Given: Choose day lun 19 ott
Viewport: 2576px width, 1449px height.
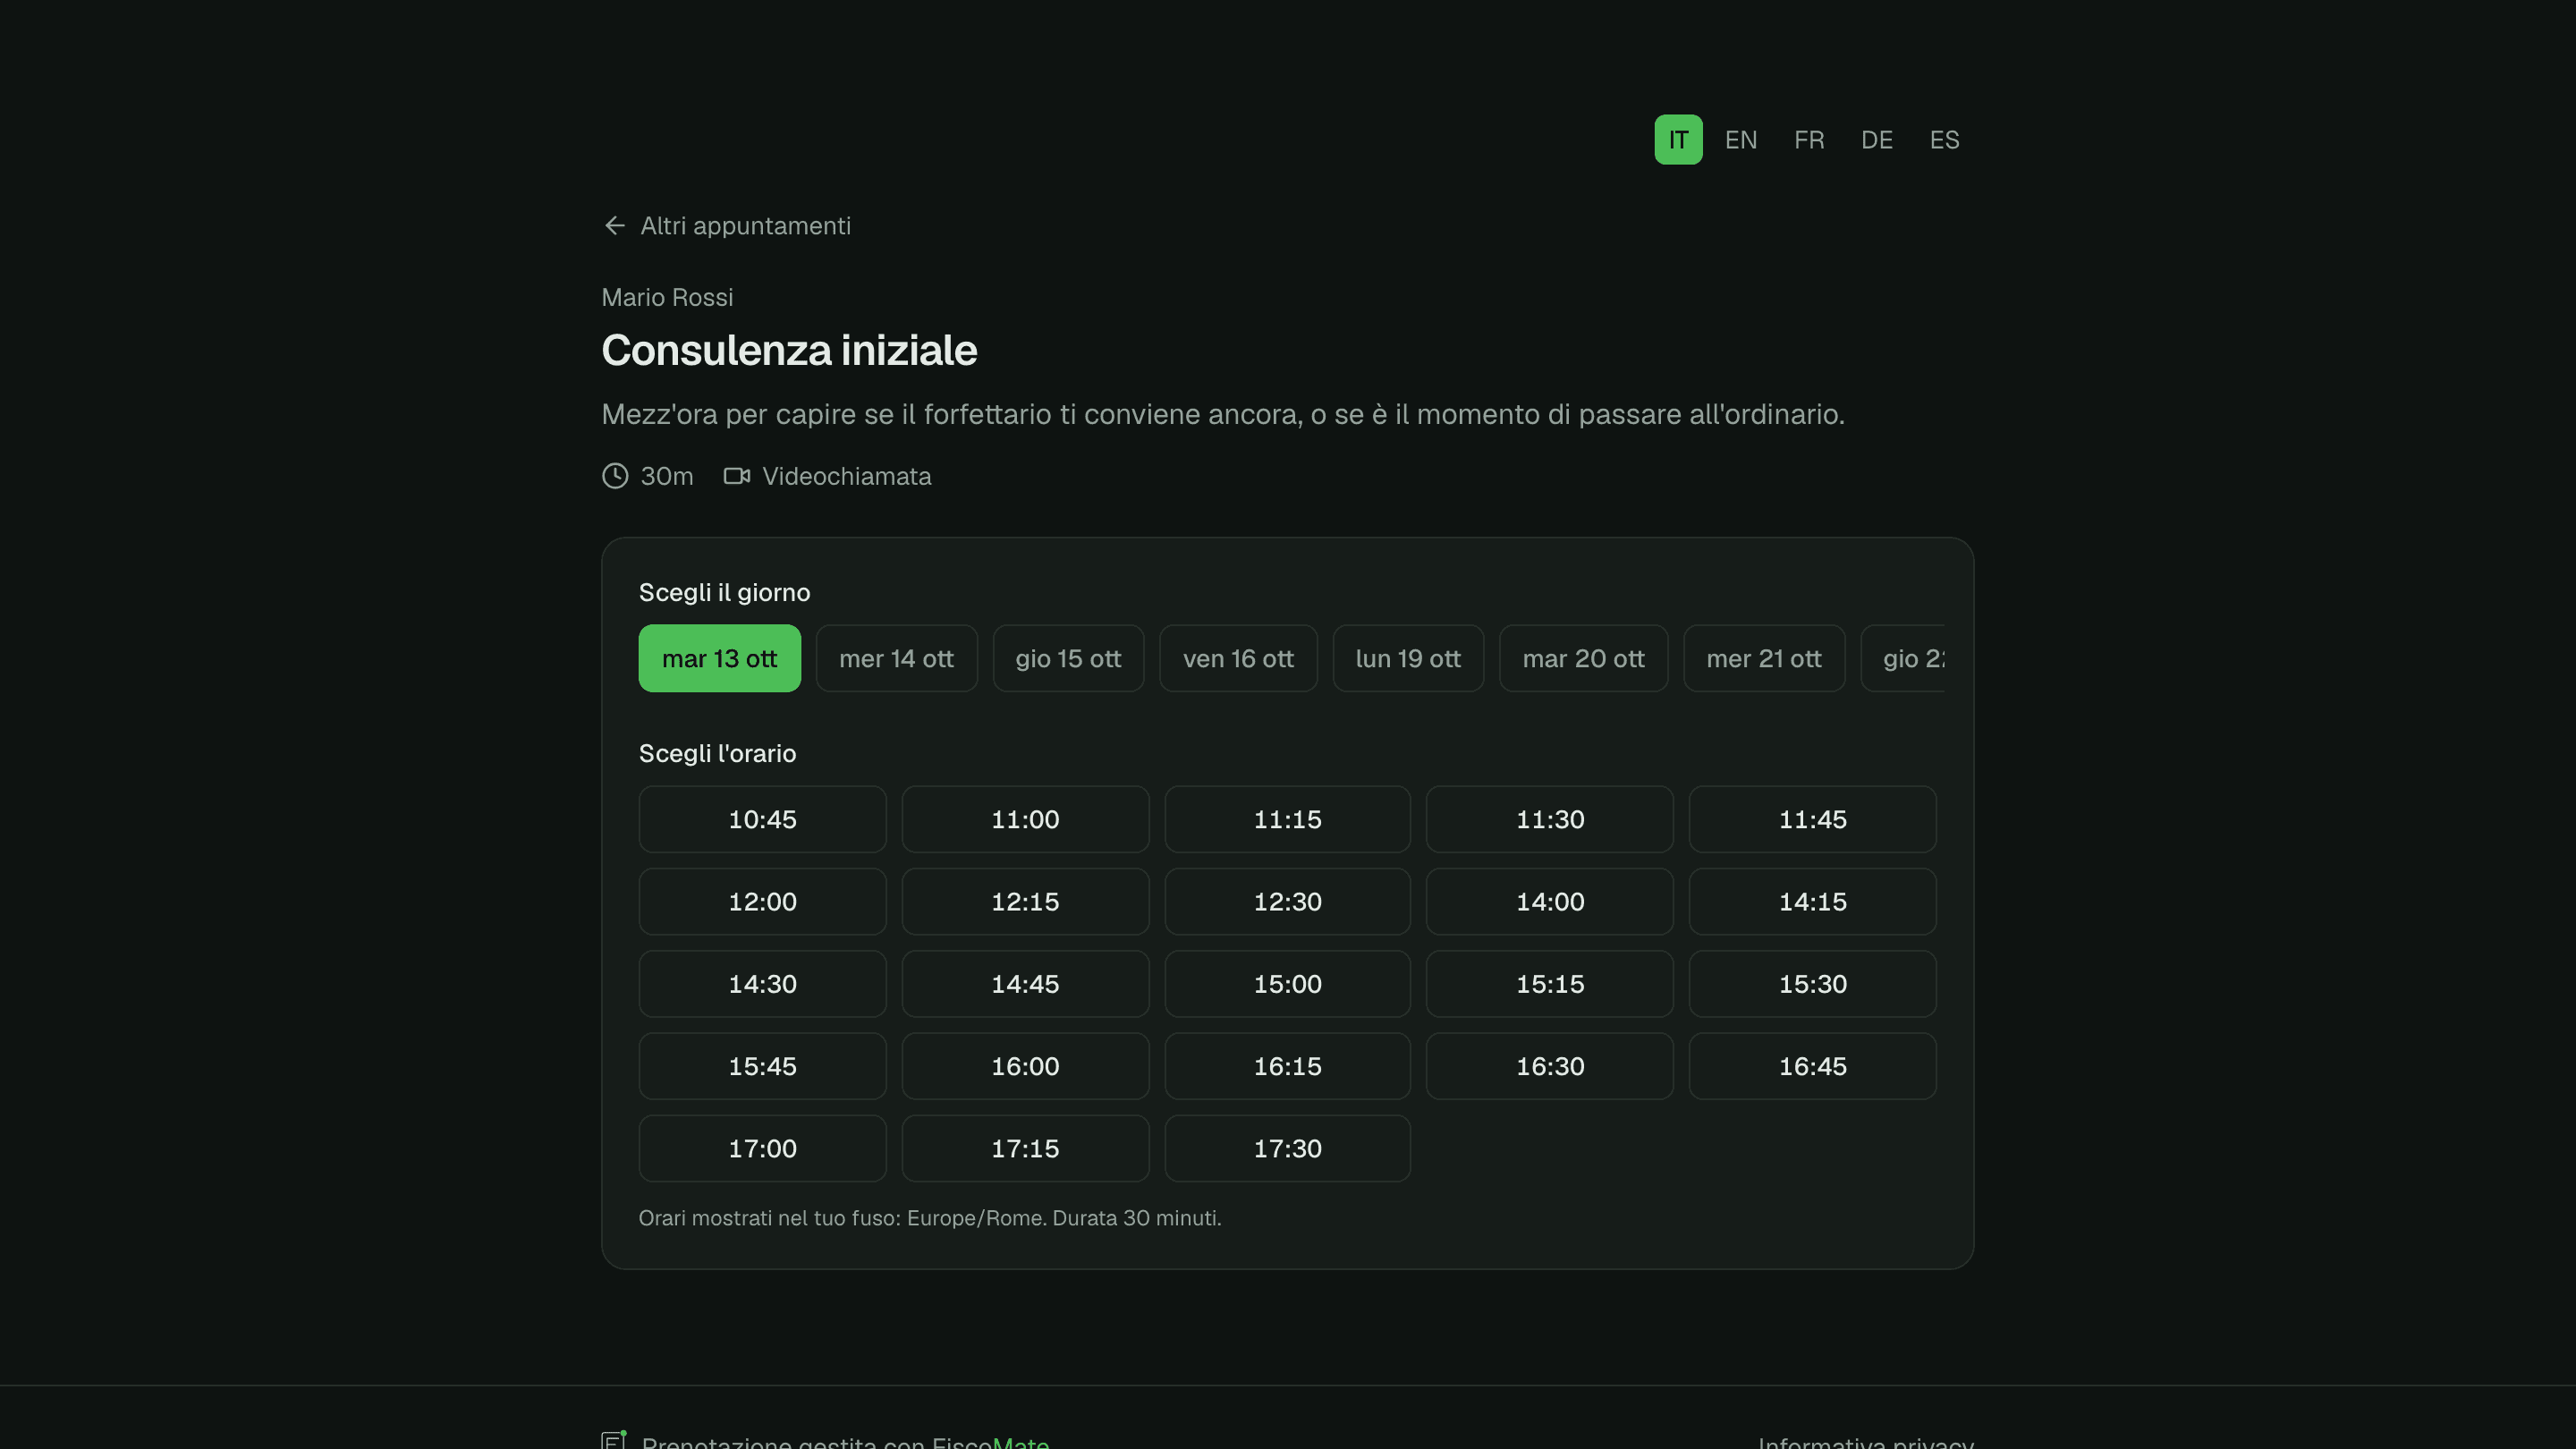Looking at the screenshot, I should [1408, 659].
